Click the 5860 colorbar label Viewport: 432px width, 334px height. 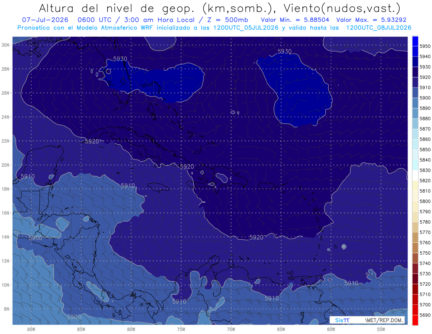425,139
